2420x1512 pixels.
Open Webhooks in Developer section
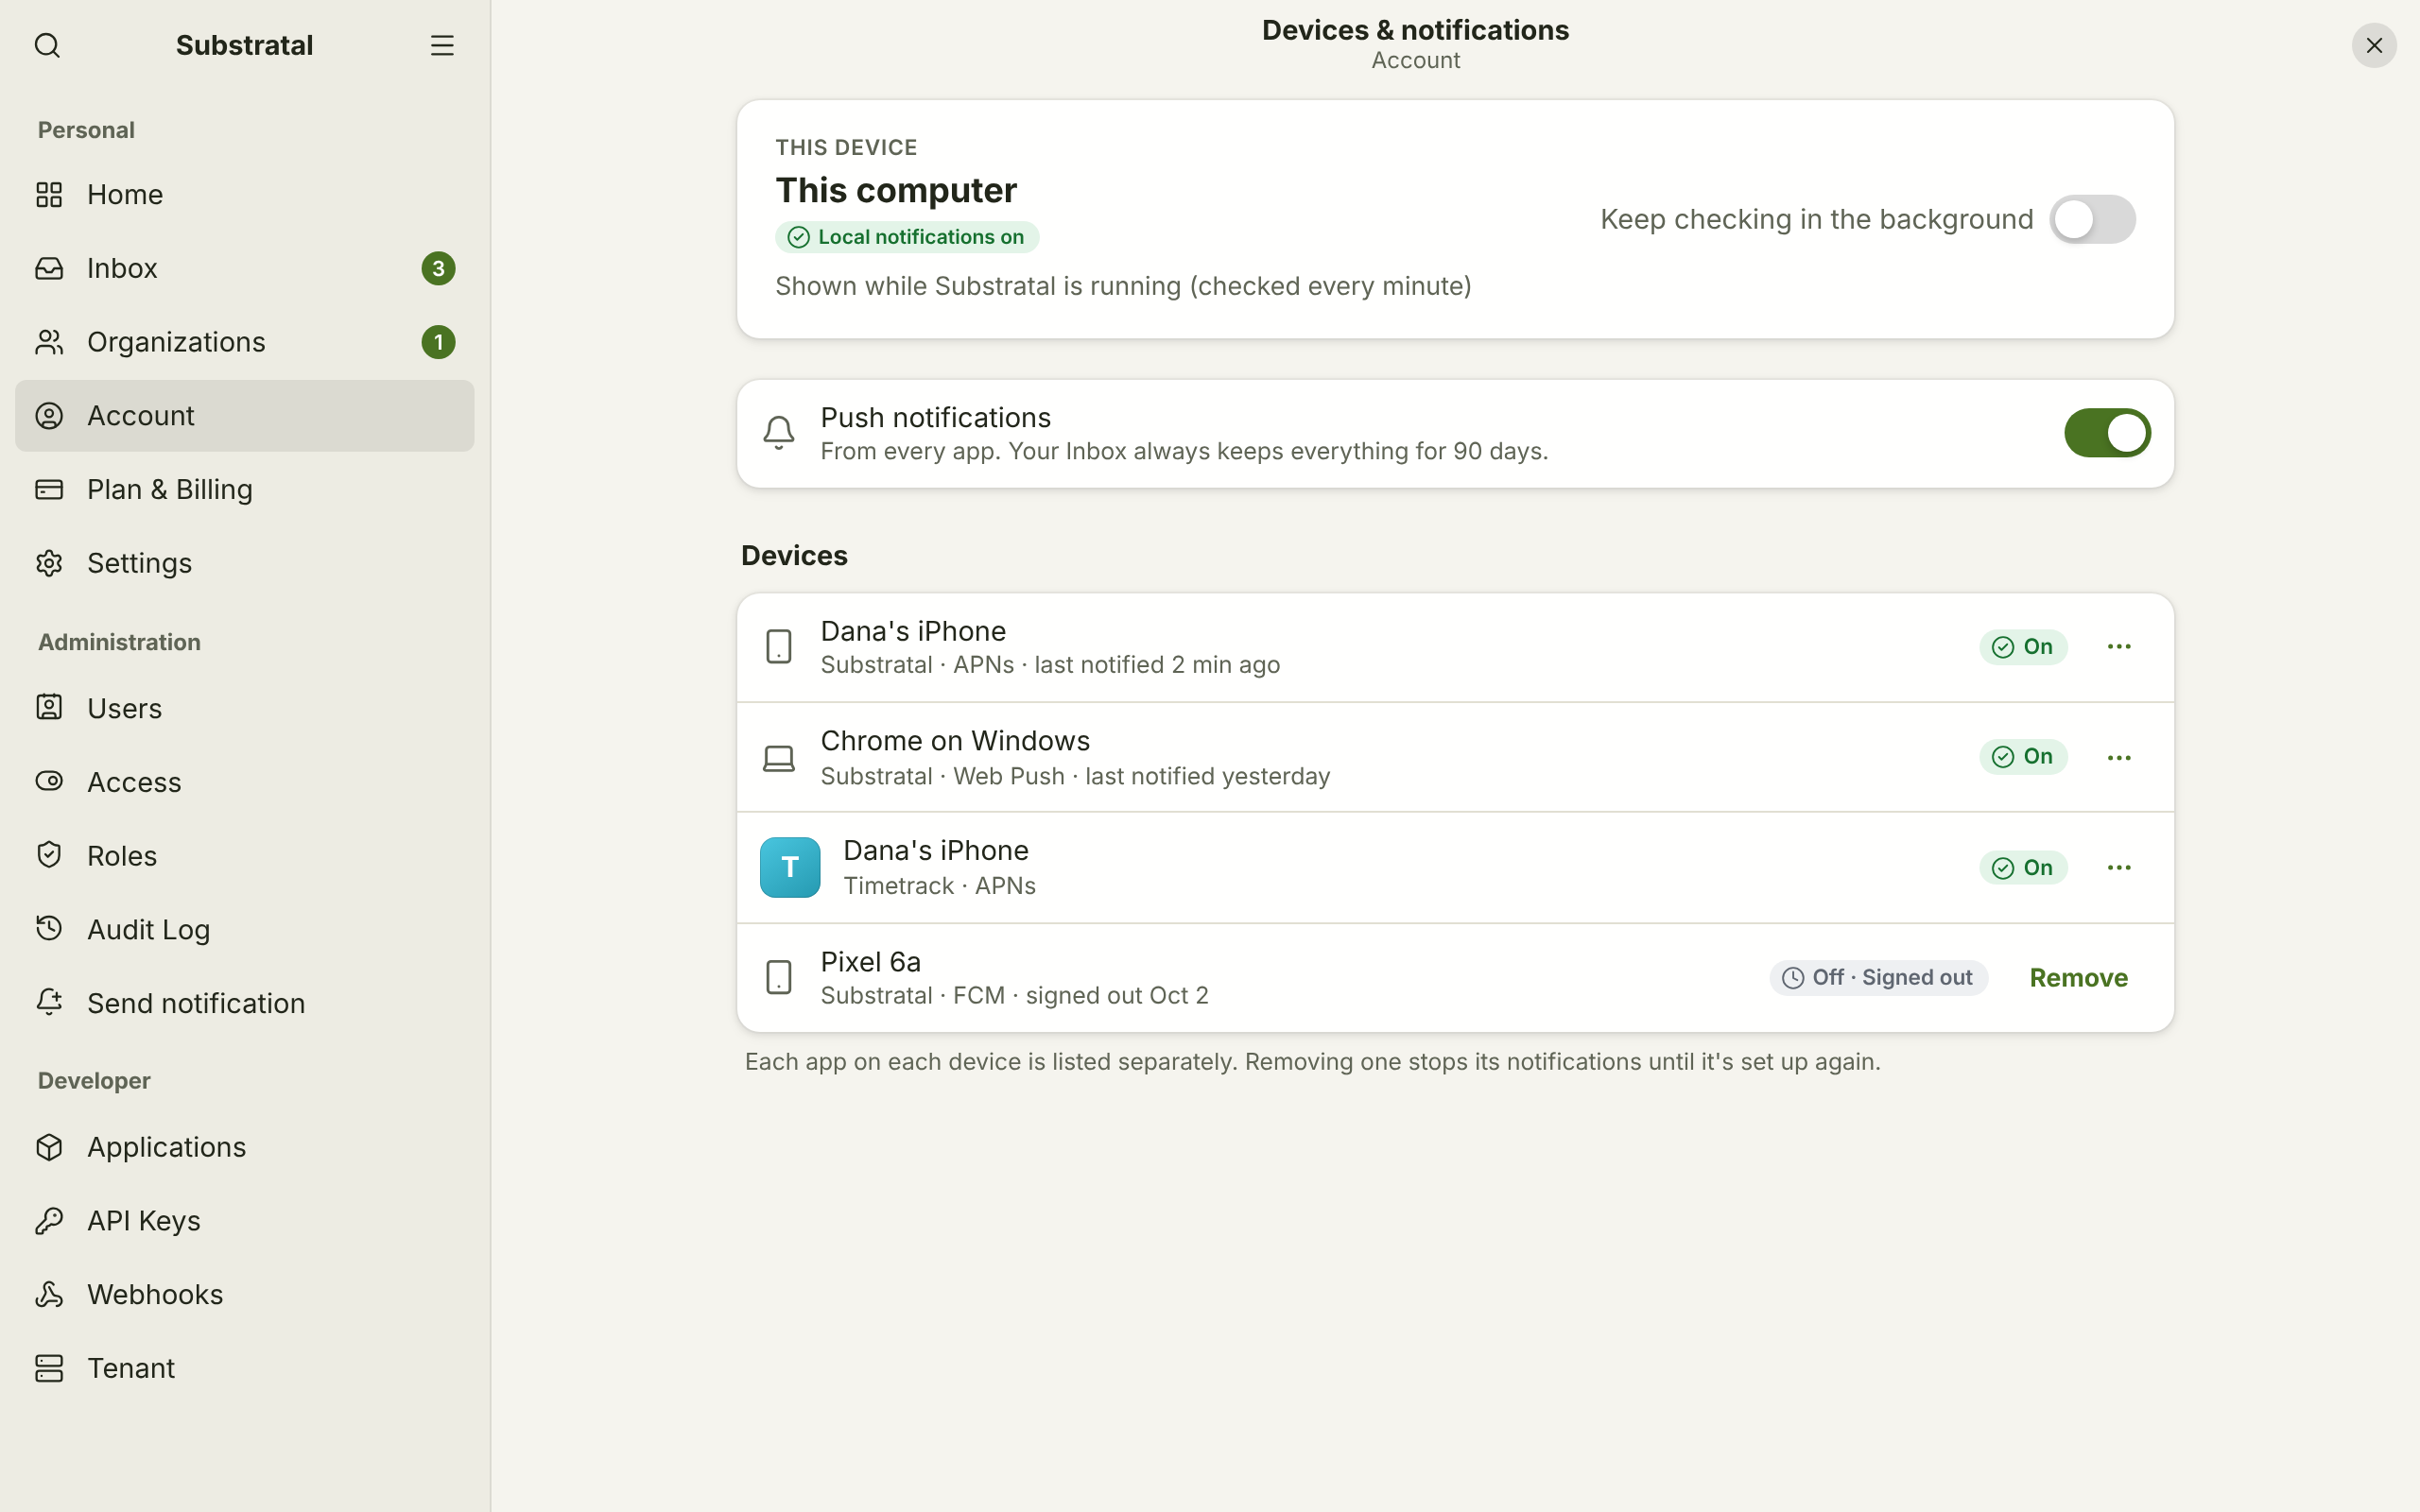pyautogui.click(x=244, y=1294)
